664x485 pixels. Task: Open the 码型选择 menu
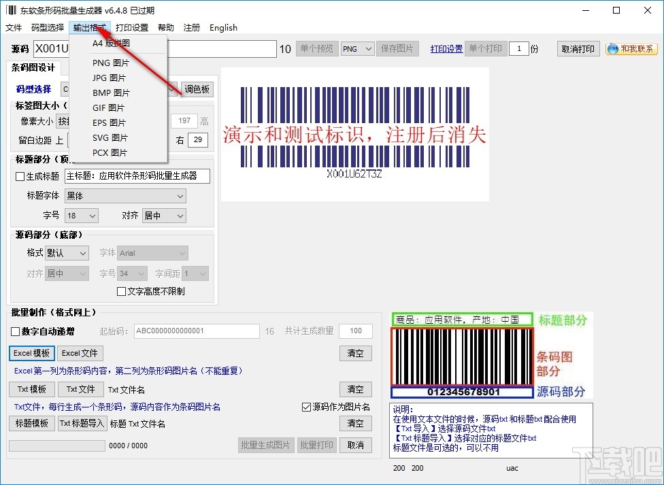click(48, 27)
